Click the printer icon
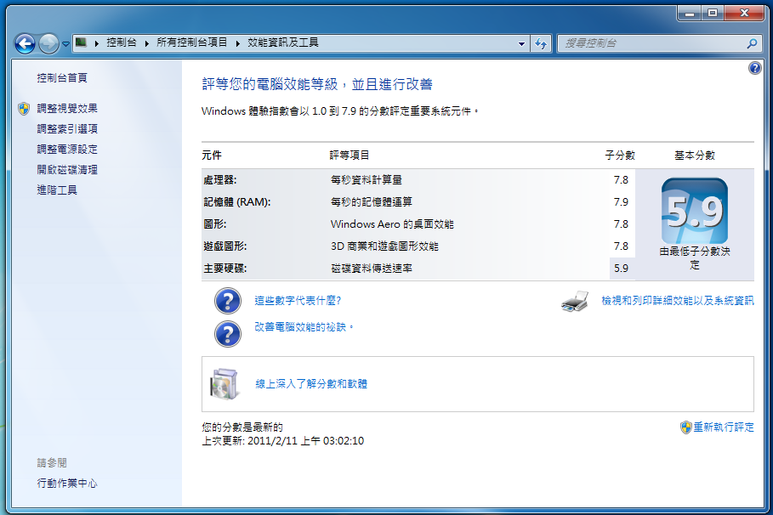773x515 pixels. point(575,301)
